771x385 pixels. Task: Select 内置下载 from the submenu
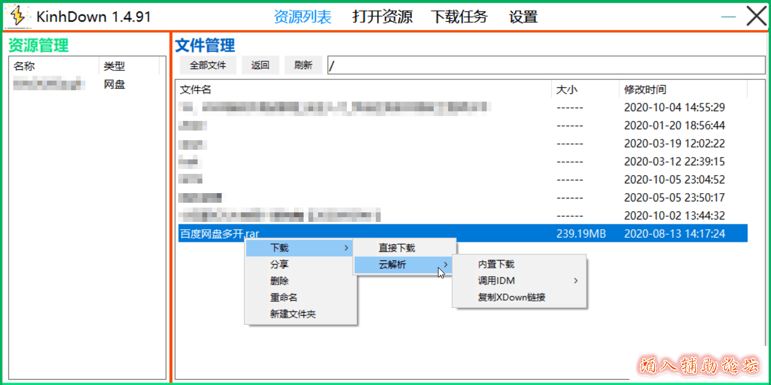coord(496,264)
